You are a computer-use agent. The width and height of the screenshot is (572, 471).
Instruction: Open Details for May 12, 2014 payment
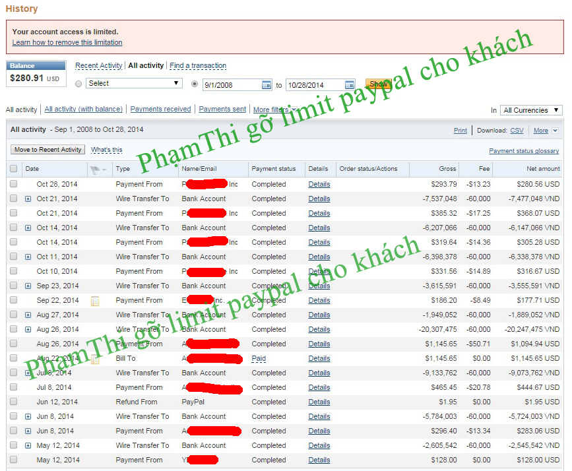click(319, 460)
